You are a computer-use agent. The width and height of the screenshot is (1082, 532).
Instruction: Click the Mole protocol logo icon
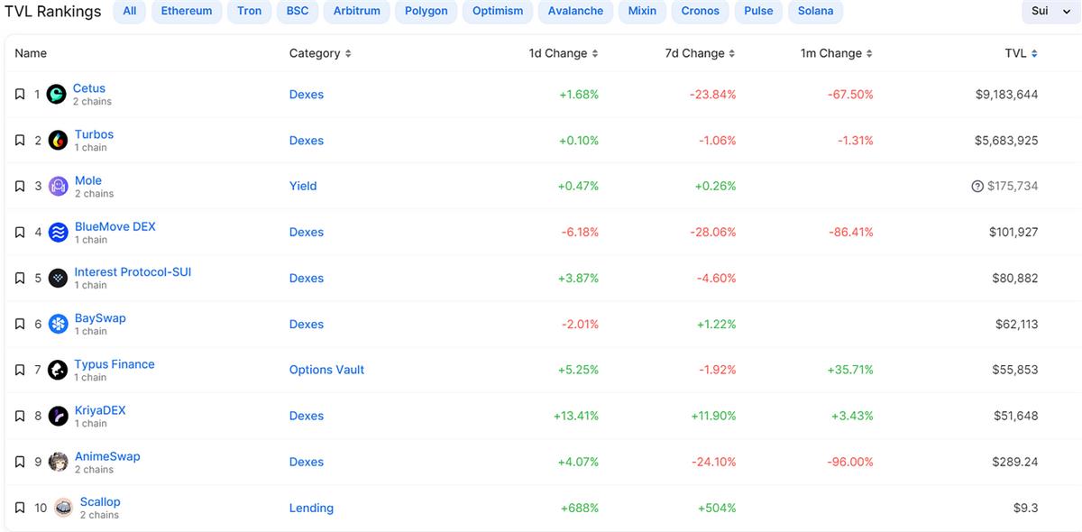click(58, 186)
